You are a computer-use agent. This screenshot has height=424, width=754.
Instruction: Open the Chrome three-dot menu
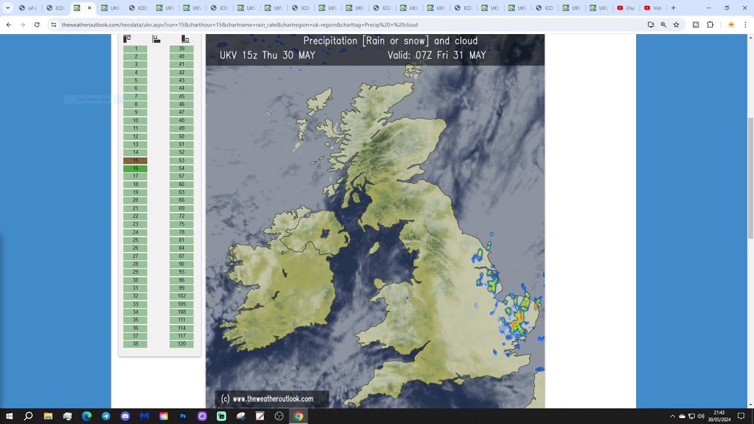[x=746, y=25]
